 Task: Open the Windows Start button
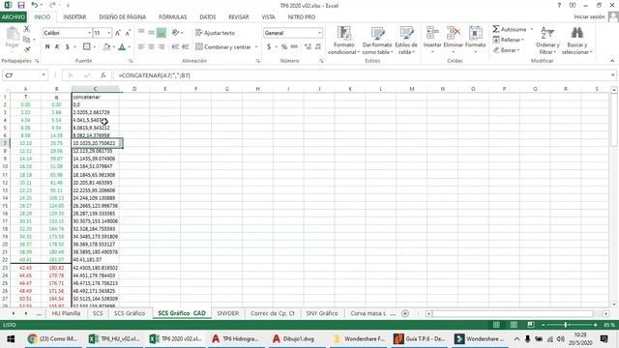pyautogui.click(x=11, y=339)
